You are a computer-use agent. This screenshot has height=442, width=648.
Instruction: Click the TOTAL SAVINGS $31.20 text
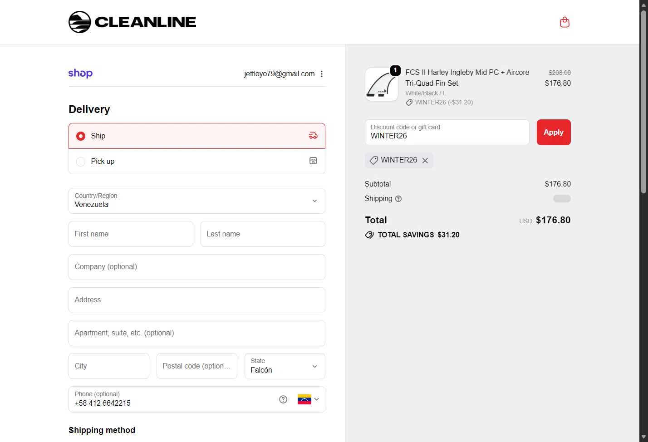[x=418, y=235]
